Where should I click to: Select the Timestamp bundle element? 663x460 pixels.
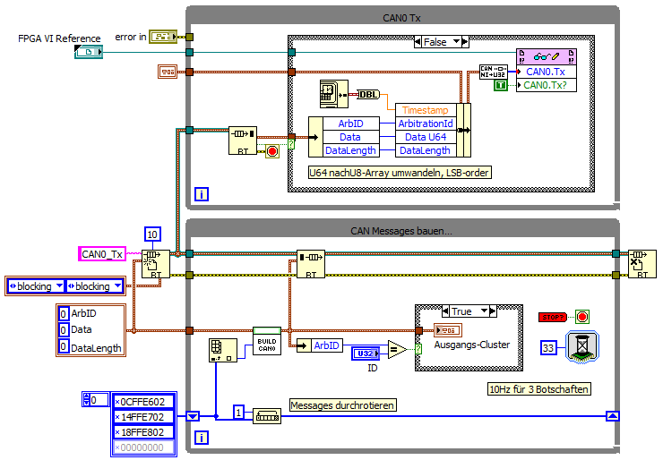pyautogui.click(x=426, y=110)
